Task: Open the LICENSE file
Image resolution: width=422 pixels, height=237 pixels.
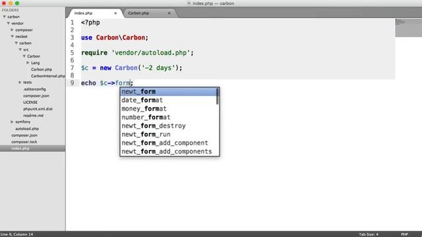Action: tap(30, 103)
